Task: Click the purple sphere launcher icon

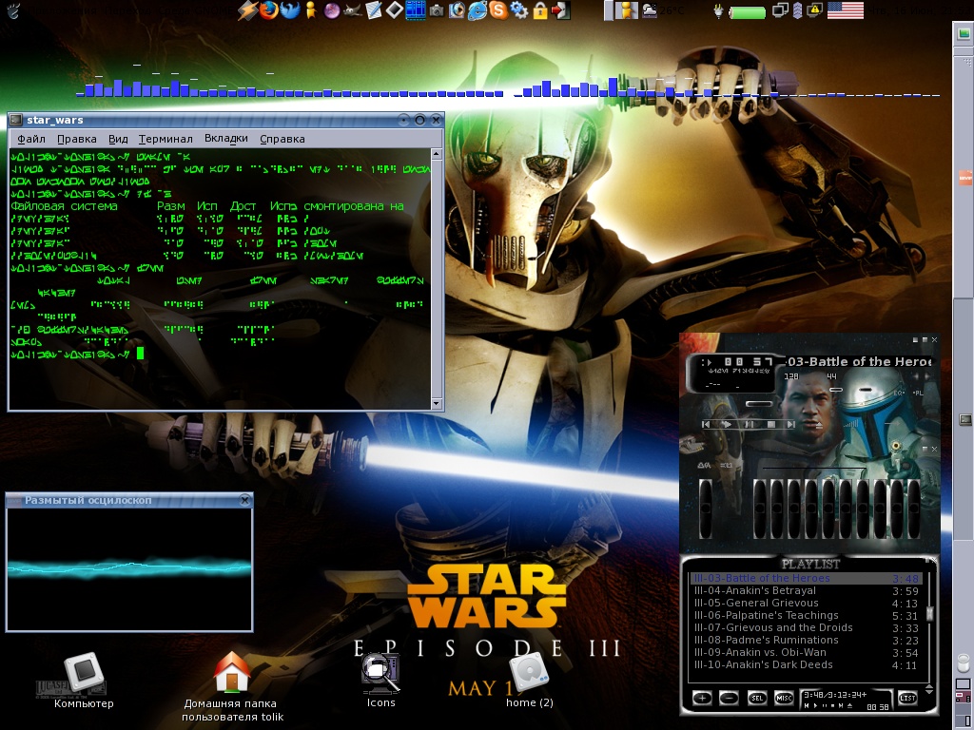Action: pos(332,10)
